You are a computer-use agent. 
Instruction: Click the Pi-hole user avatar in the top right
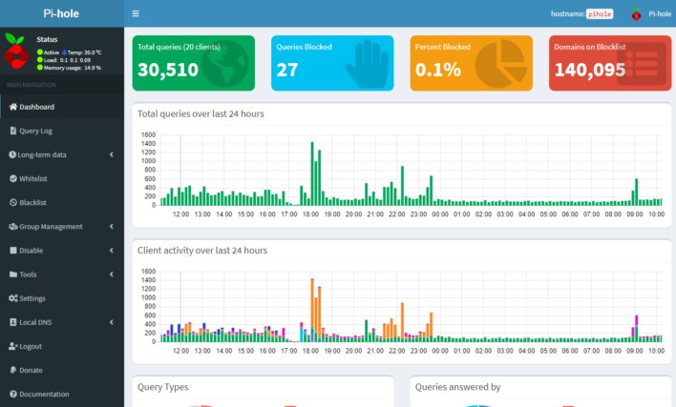[x=637, y=14]
